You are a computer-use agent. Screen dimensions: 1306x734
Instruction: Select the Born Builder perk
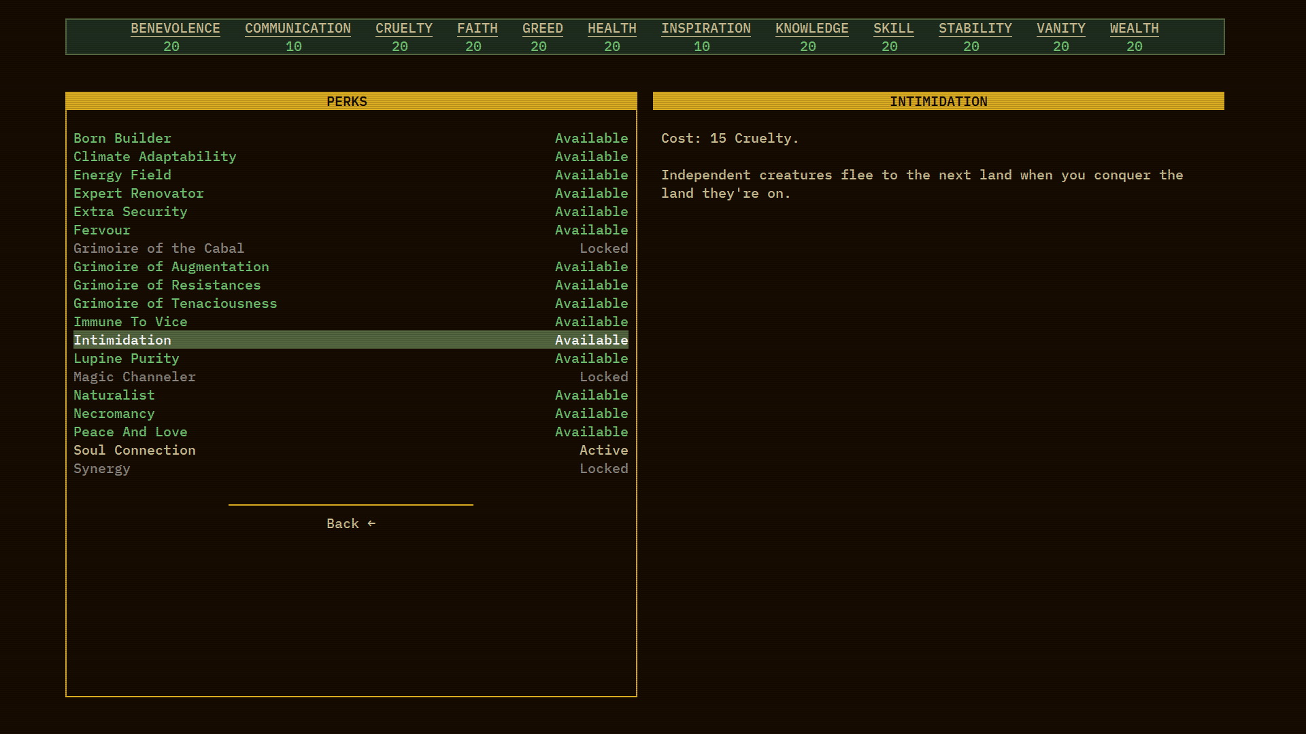click(x=122, y=138)
